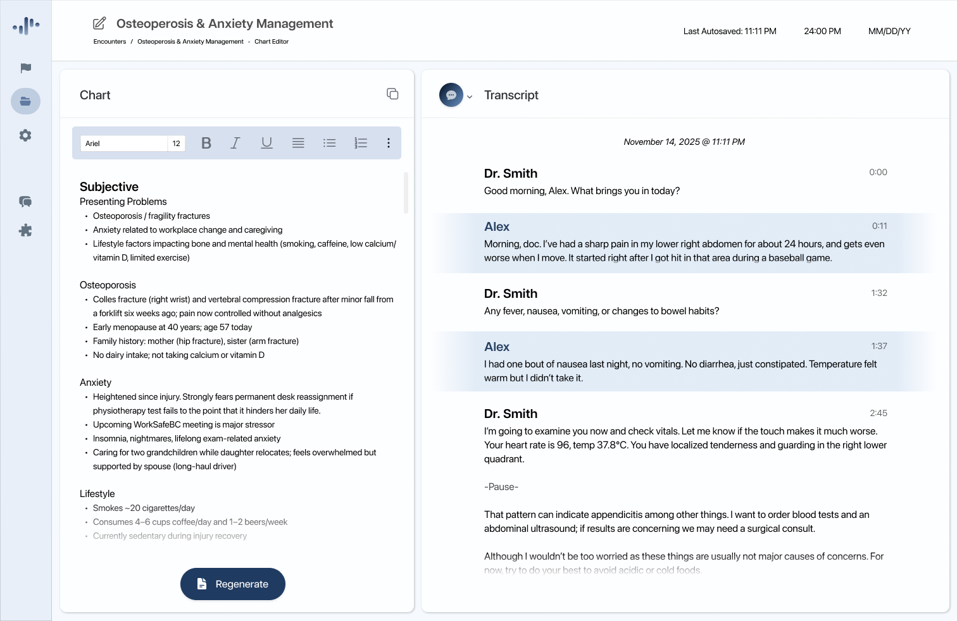Click 'Smokes ~20 cigarettes/day' bullet
957x621 pixels.
[144, 508]
